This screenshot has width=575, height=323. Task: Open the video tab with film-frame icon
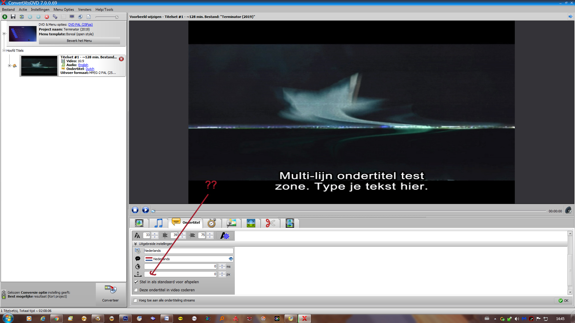coord(139,223)
